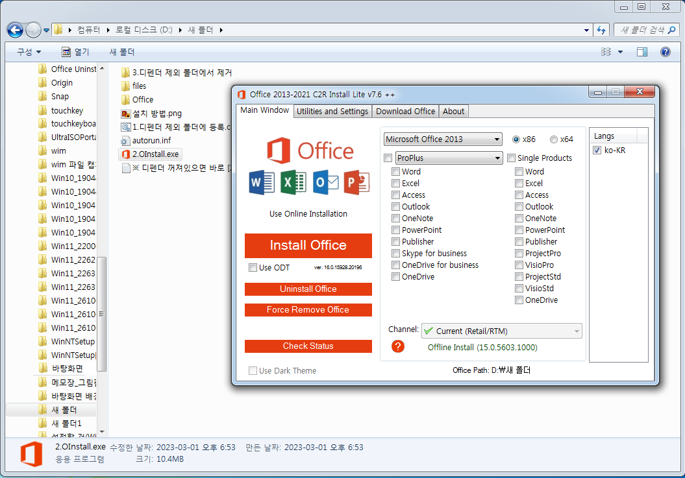
Task: Open Snap folder in navigation tree
Action: click(53, 97)
